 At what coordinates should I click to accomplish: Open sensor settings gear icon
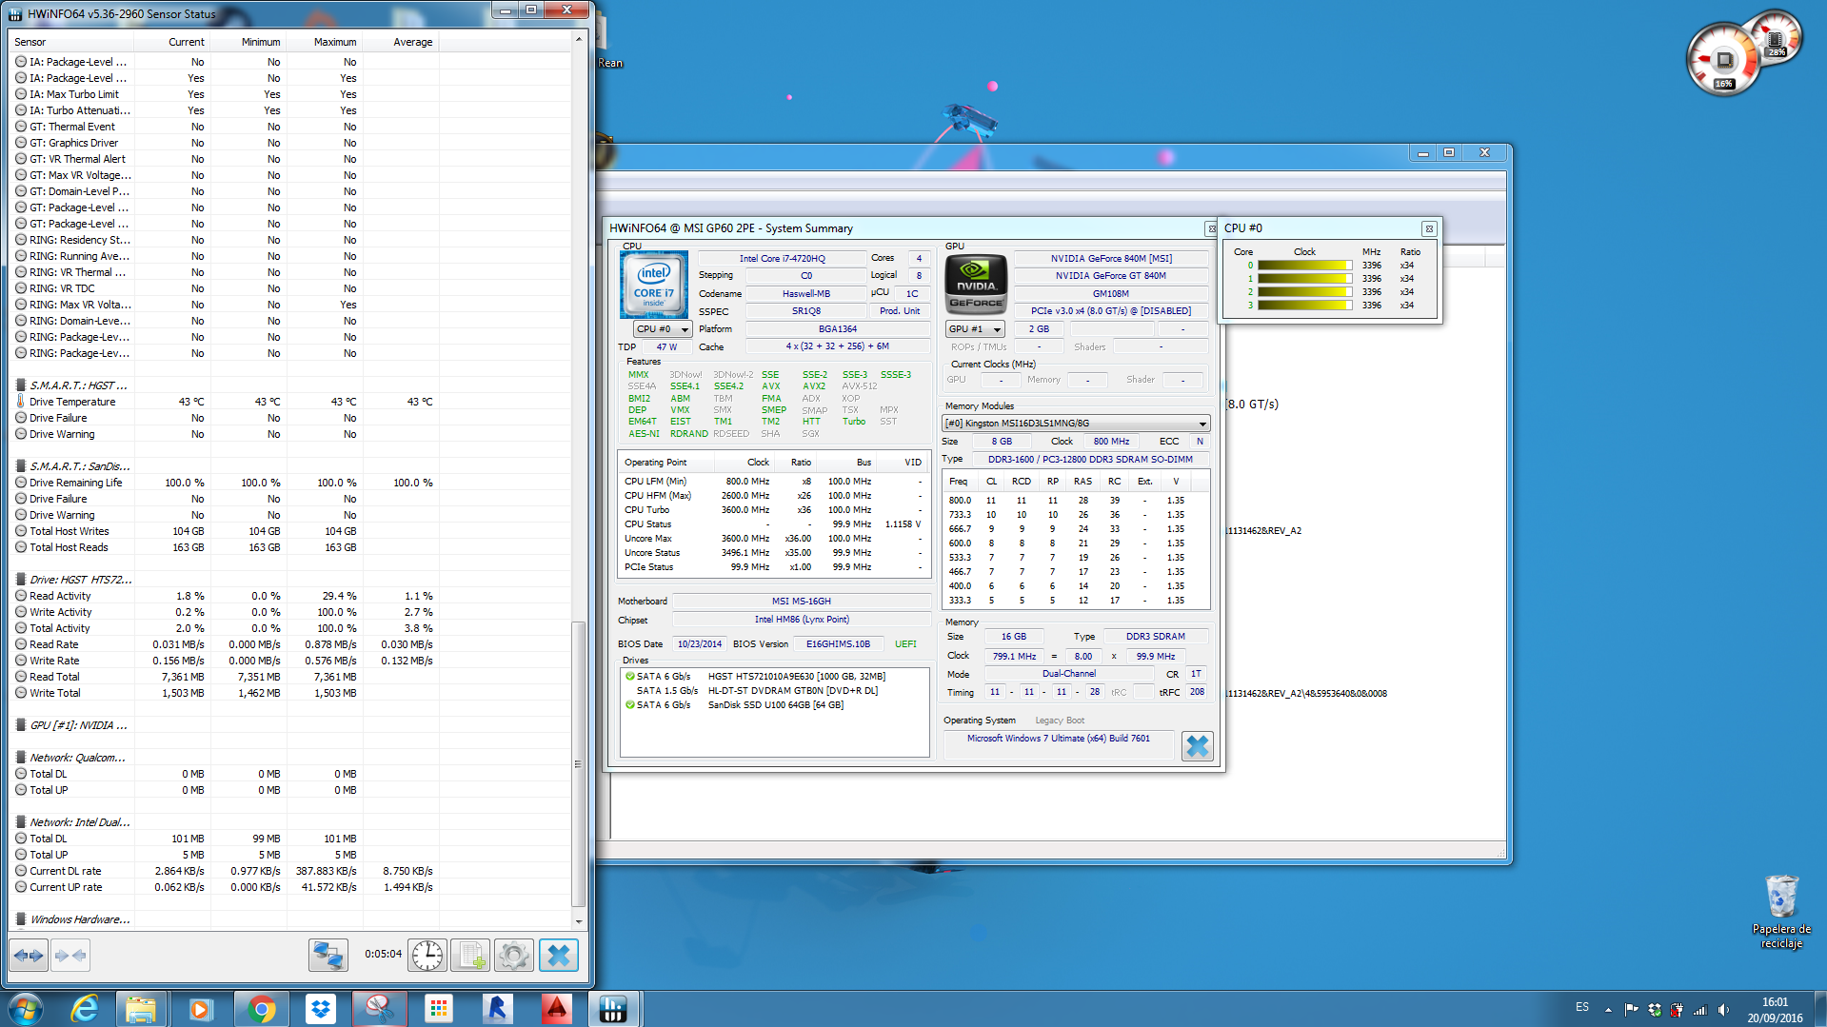(x=513, y=955)
